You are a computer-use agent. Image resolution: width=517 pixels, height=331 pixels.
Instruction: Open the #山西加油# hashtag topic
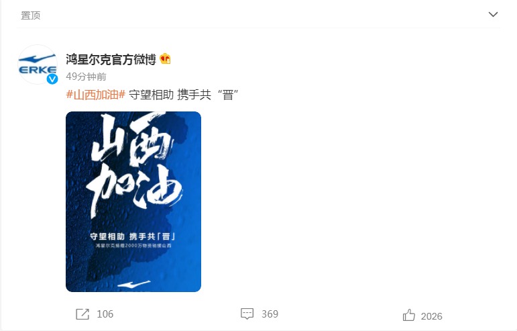click(96, 95)
